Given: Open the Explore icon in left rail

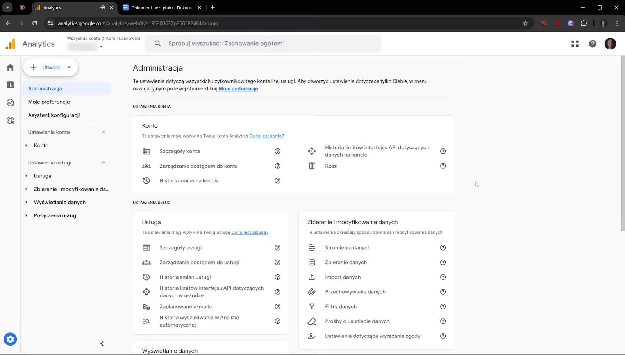Looking at the screenshot, I should point(11,103).
